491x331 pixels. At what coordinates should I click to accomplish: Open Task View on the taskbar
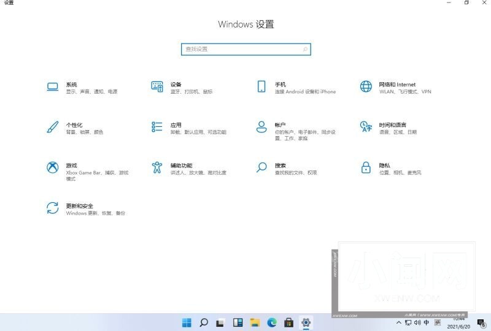pyautogui.click(x=221, y=322)
